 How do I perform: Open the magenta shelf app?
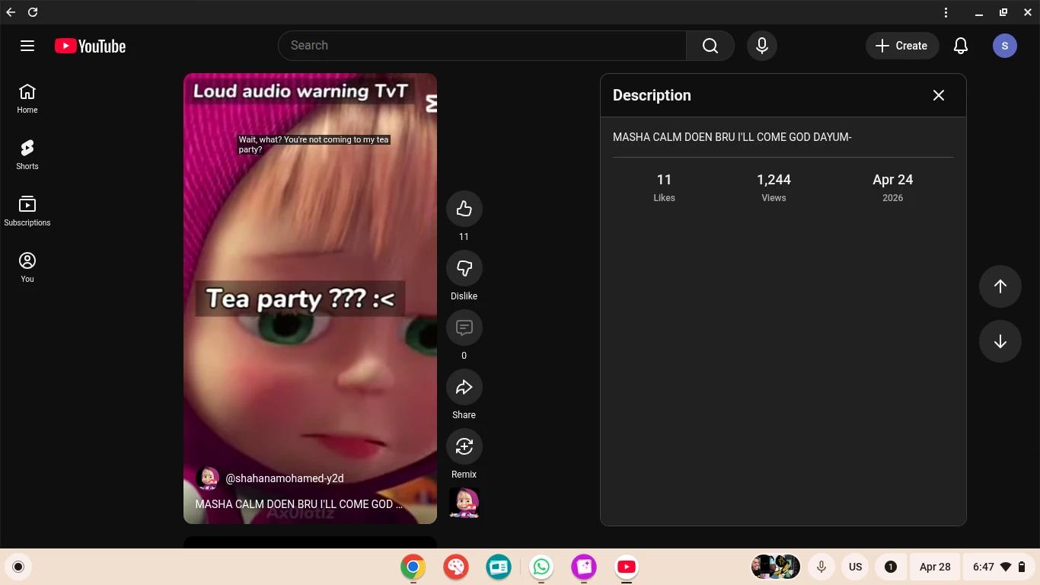[584, 567]
